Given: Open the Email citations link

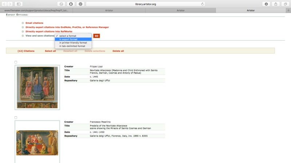Looking at the screenshot, I should click(34, 23).
